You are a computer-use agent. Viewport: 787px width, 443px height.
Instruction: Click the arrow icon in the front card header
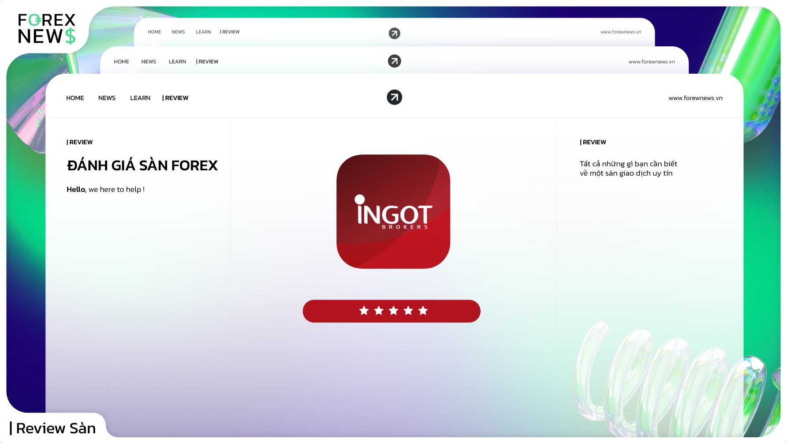pyautogui.click(x=395, y=97)
